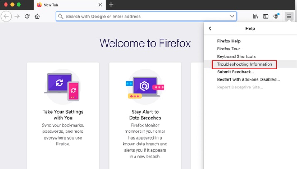Select Restart with Add-ons Disabled
The image size is (297, 169).
click(248, 79)
